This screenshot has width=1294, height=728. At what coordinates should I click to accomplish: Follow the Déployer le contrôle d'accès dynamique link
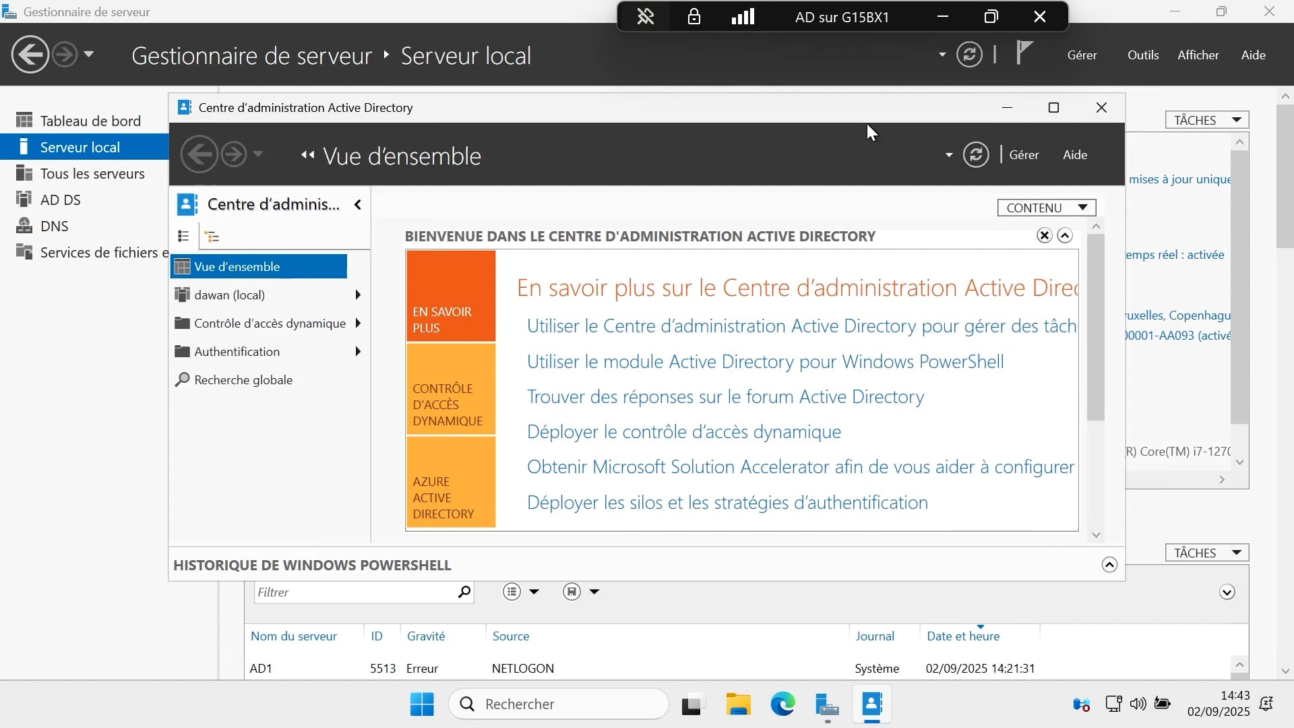coord(683,432)
